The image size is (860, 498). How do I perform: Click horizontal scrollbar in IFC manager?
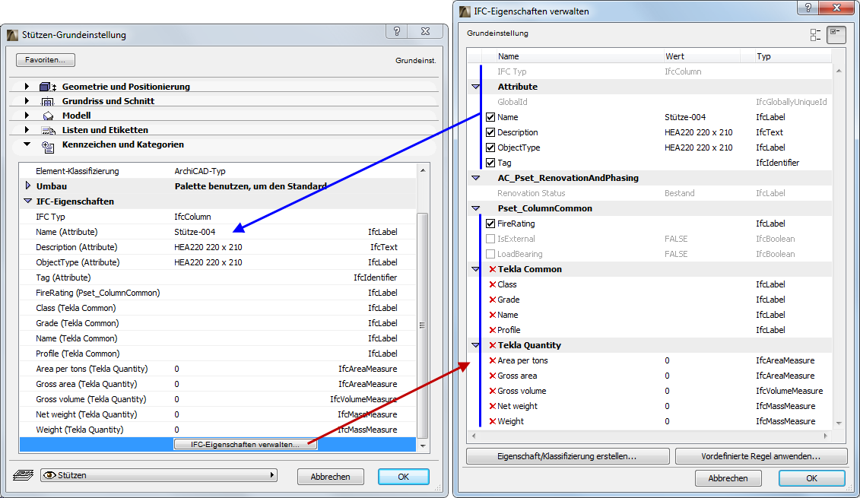click(650, 436)
